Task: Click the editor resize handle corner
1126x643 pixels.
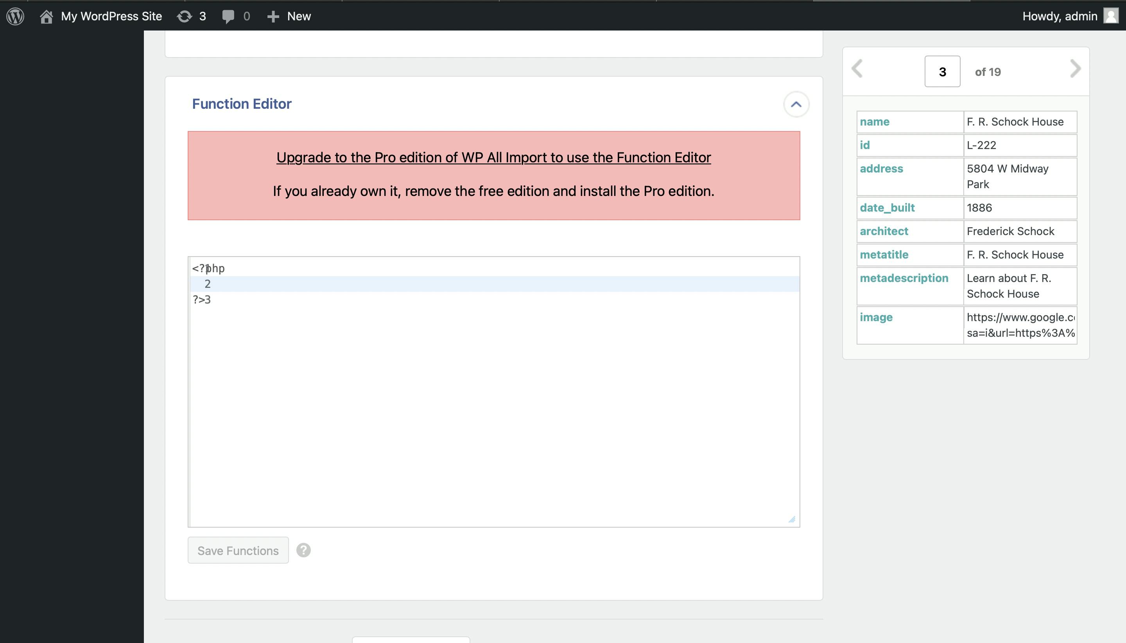Action: [x=792, y=519]
